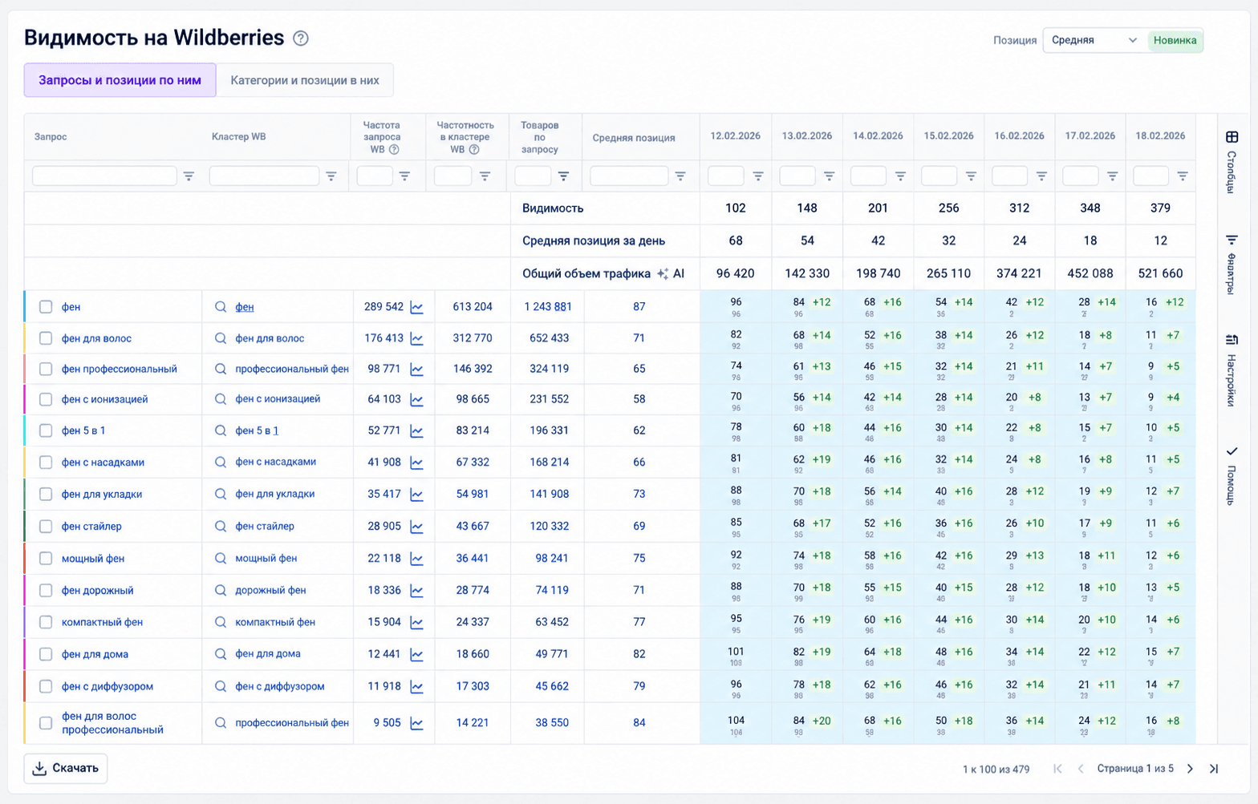Click the value 1 243 881 in фен row
This screenshot has height=804, width=1258.
pyautogui.click(x=548, y=307)
